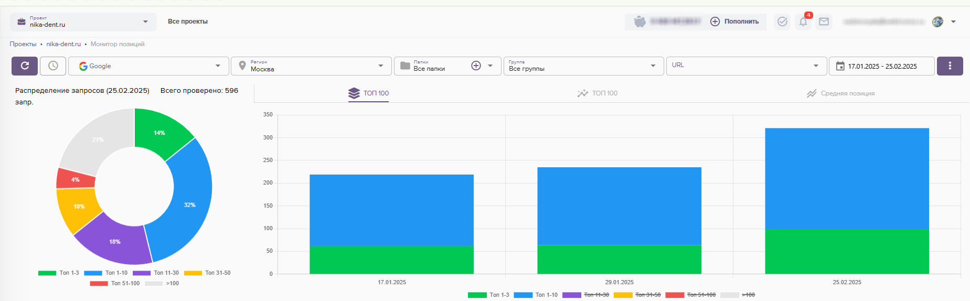970x301 pixels.
Task: Open the three-dot more options menu
Action: pyautogui.click(x=950, y=66)
